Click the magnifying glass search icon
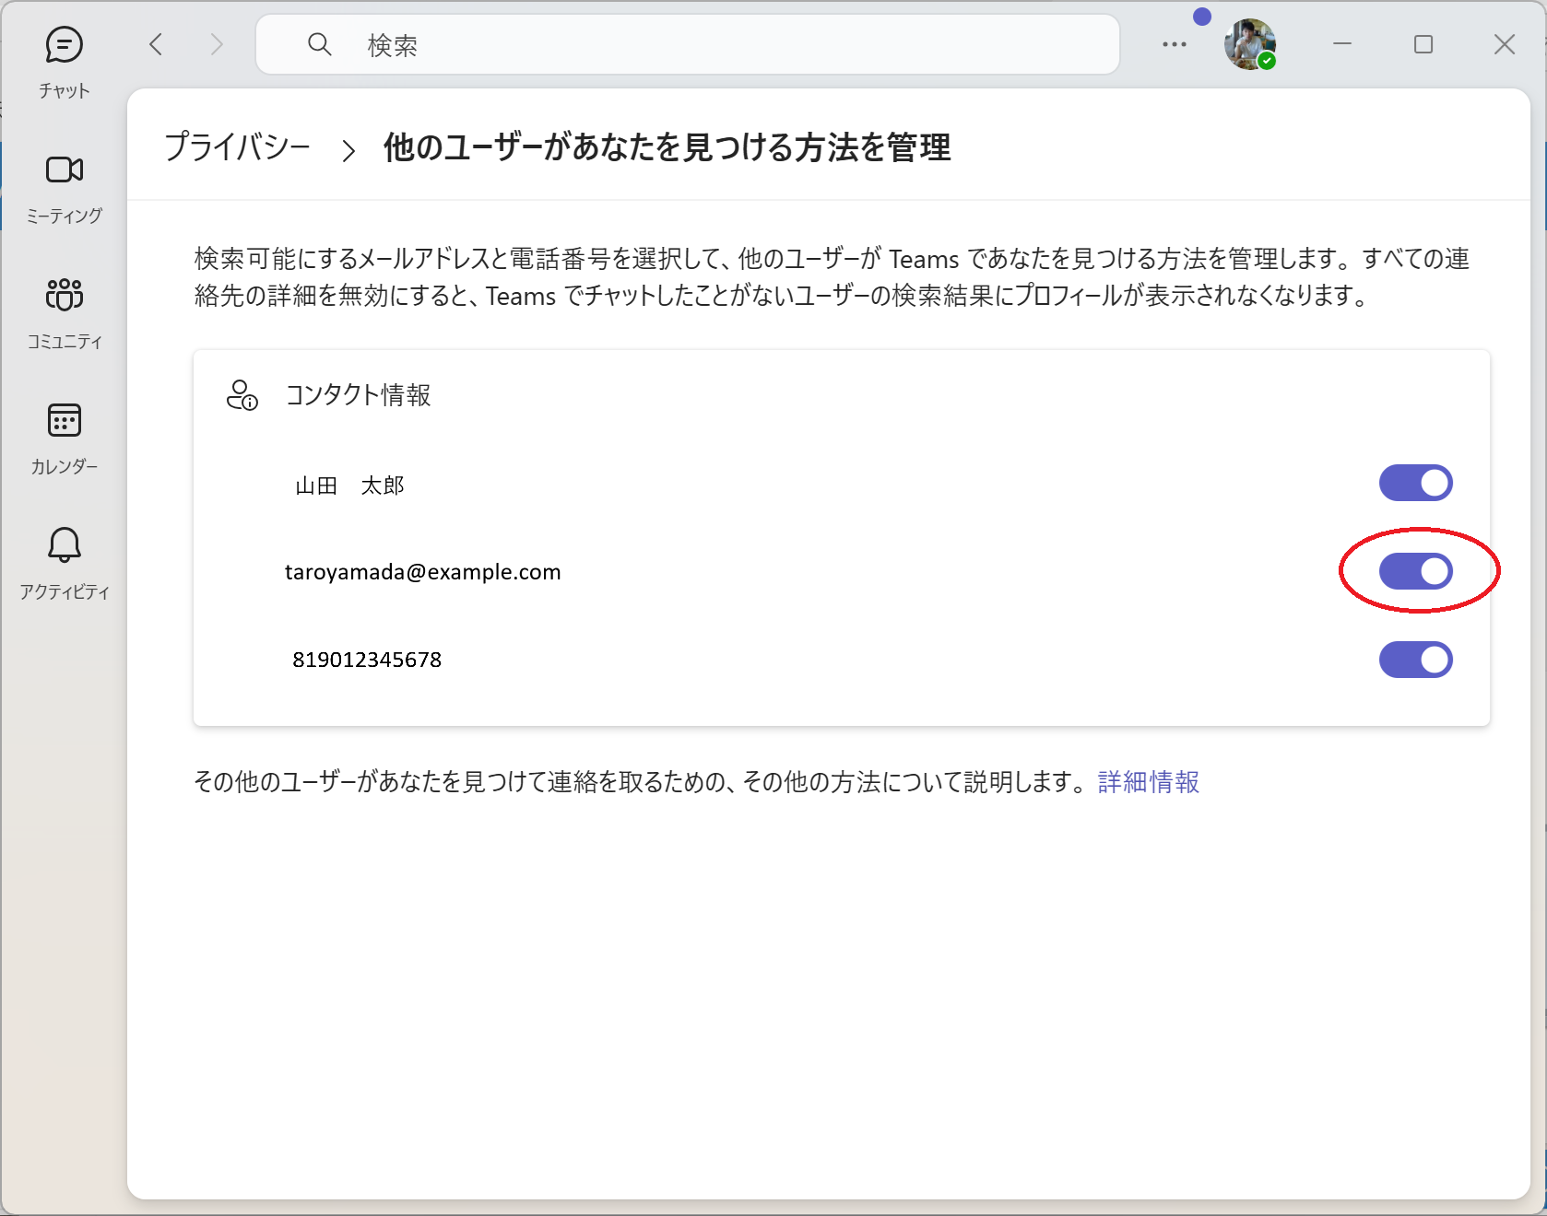This screenshot has height=1216, width=1547. tap(319, 44)
